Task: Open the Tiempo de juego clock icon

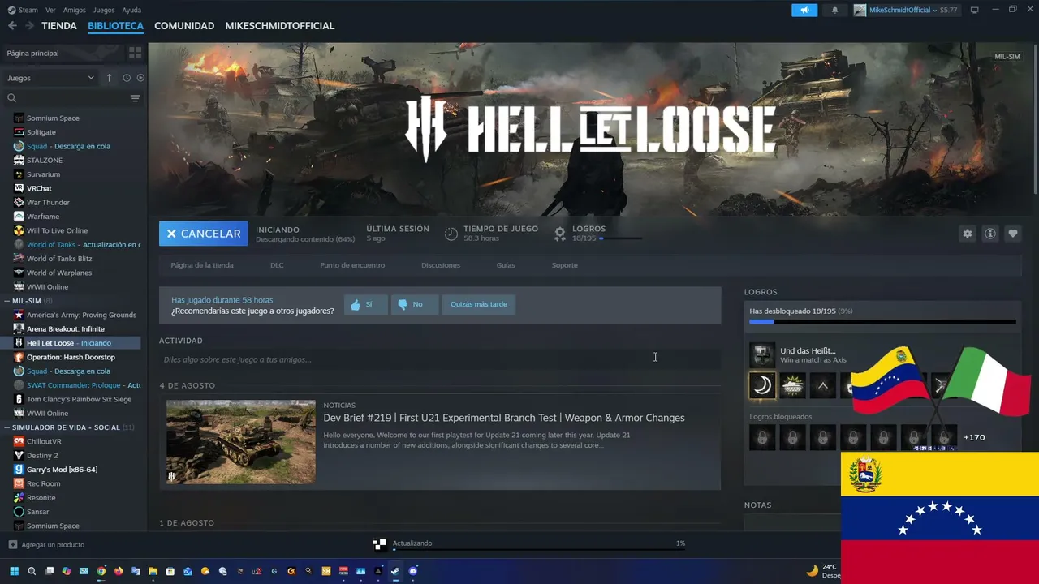Action: 451,234
